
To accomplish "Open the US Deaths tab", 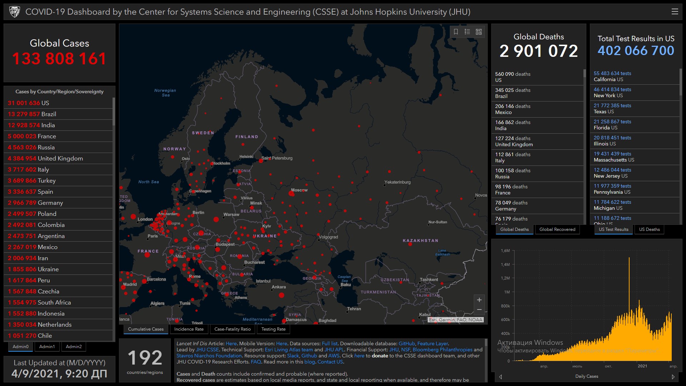I will pos(649,229).
